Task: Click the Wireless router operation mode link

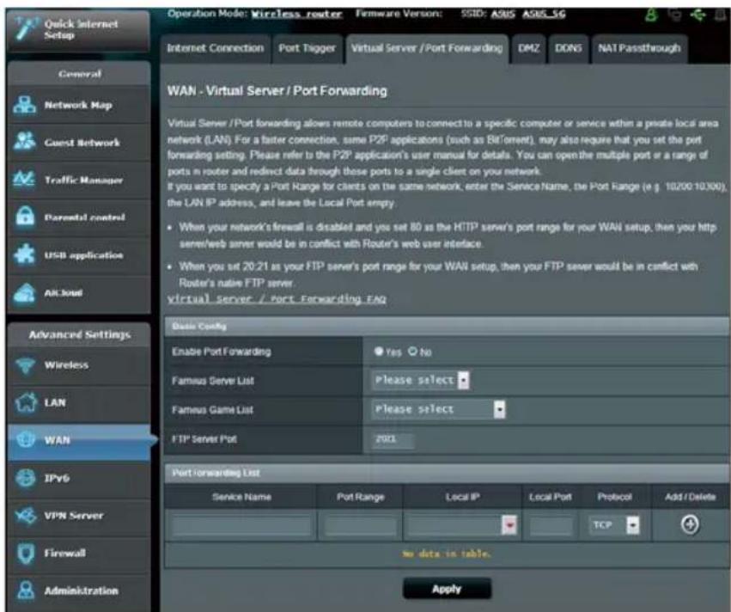Action: tap(296, 14)
